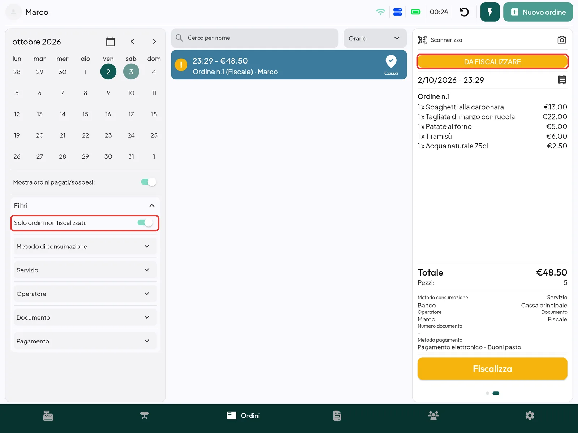The height and width of the screenshot is (433, 578).
Task: Click the refresh arrow icon
Action: click(464, 12)
